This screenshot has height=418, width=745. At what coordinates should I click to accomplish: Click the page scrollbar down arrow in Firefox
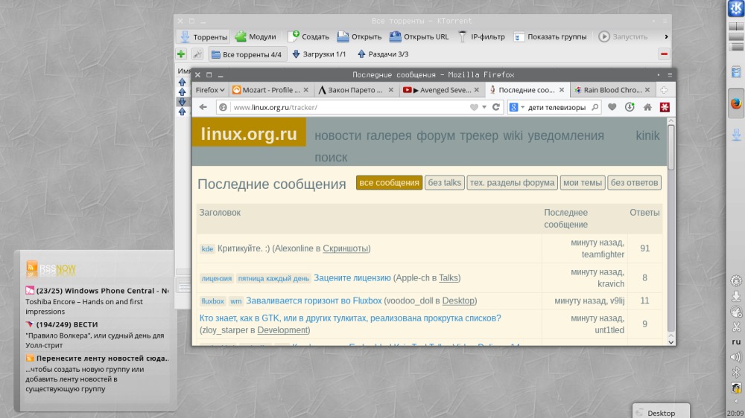671,341
